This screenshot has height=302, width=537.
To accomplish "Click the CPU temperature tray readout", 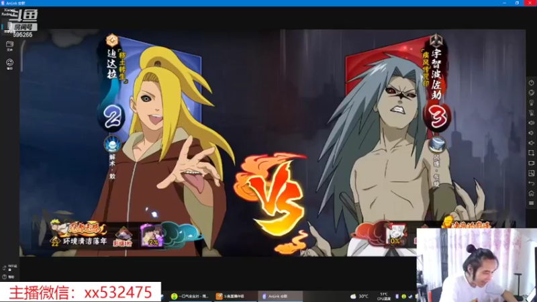I will [383, 296].
